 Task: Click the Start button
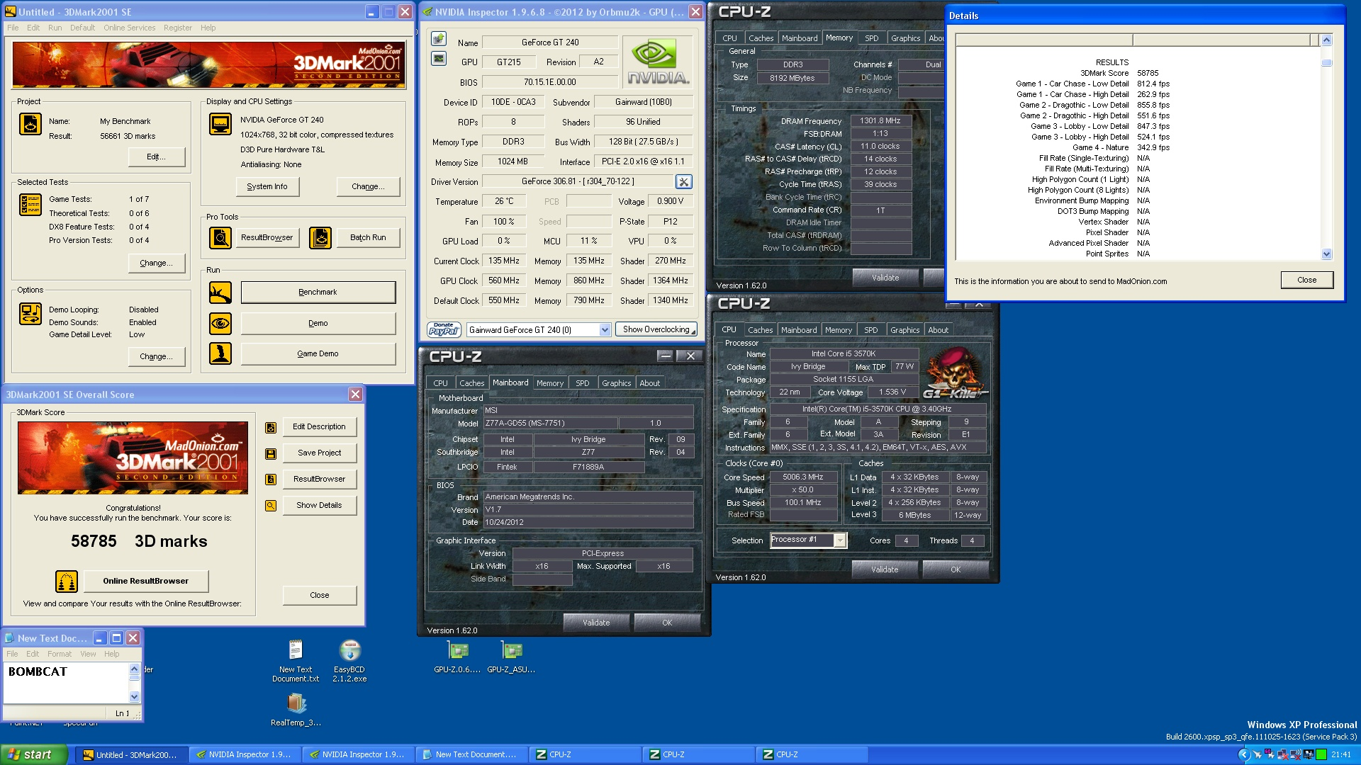33,755
